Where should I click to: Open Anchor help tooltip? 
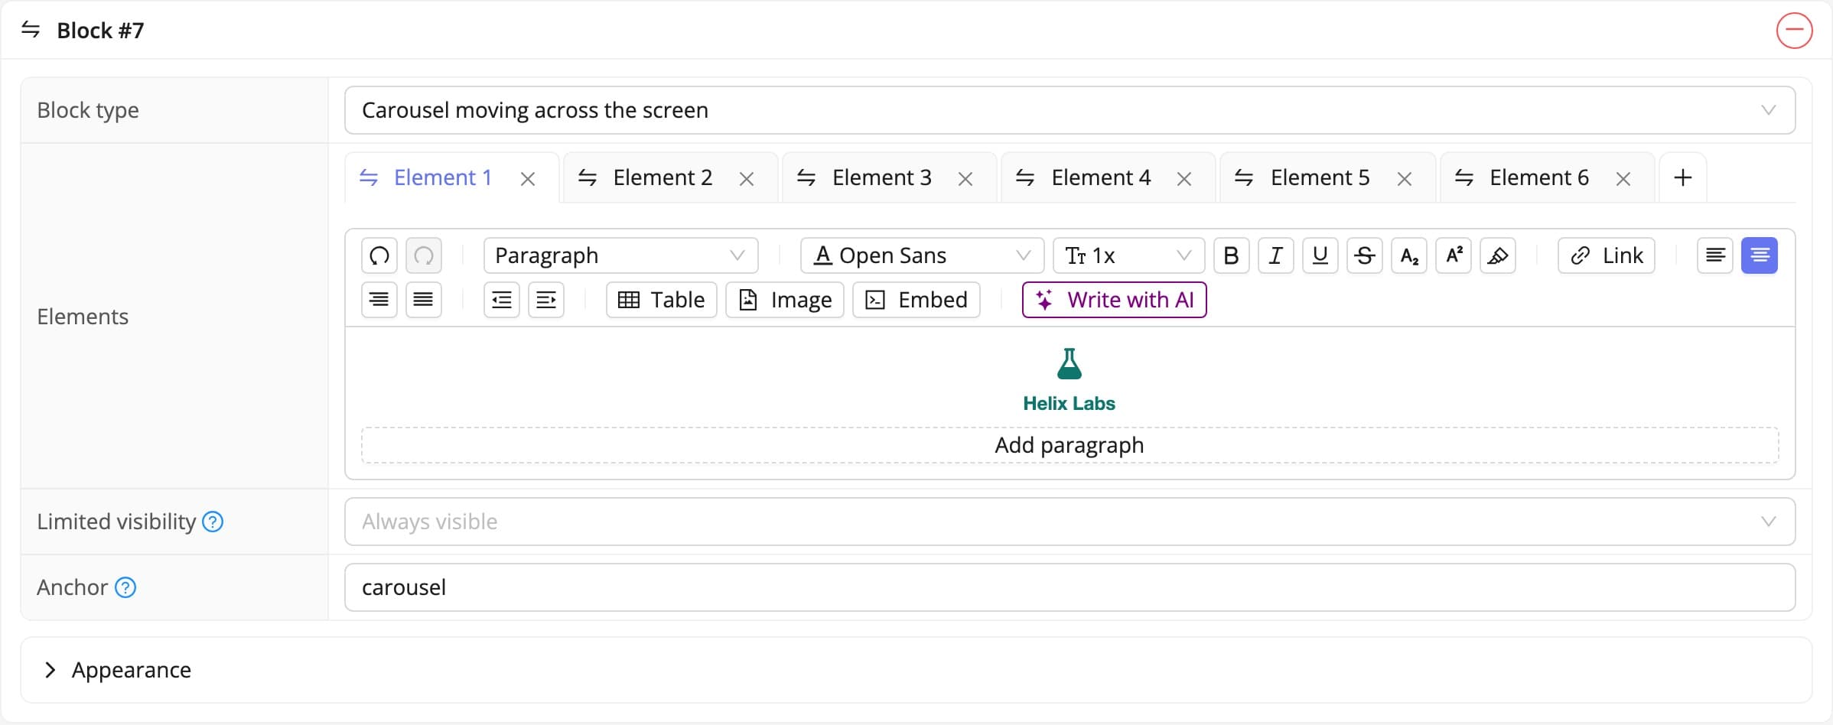[125, 587]
